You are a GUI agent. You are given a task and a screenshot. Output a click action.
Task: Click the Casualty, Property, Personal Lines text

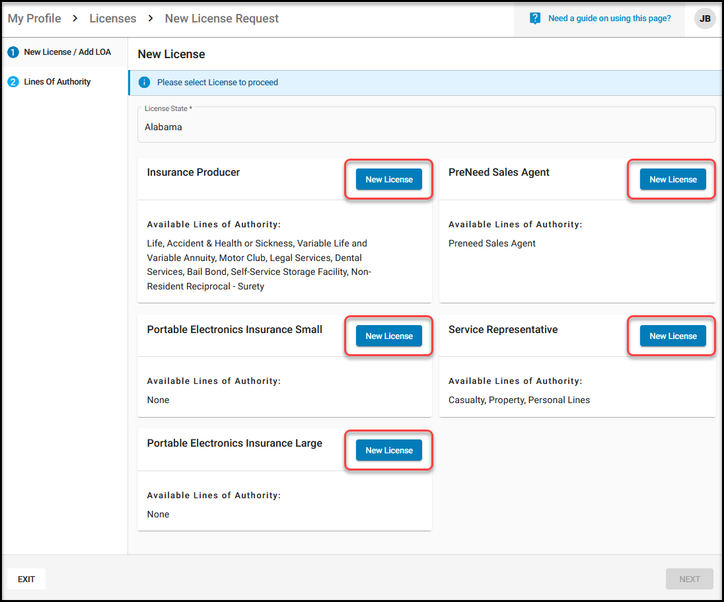[x=519, y=400]
